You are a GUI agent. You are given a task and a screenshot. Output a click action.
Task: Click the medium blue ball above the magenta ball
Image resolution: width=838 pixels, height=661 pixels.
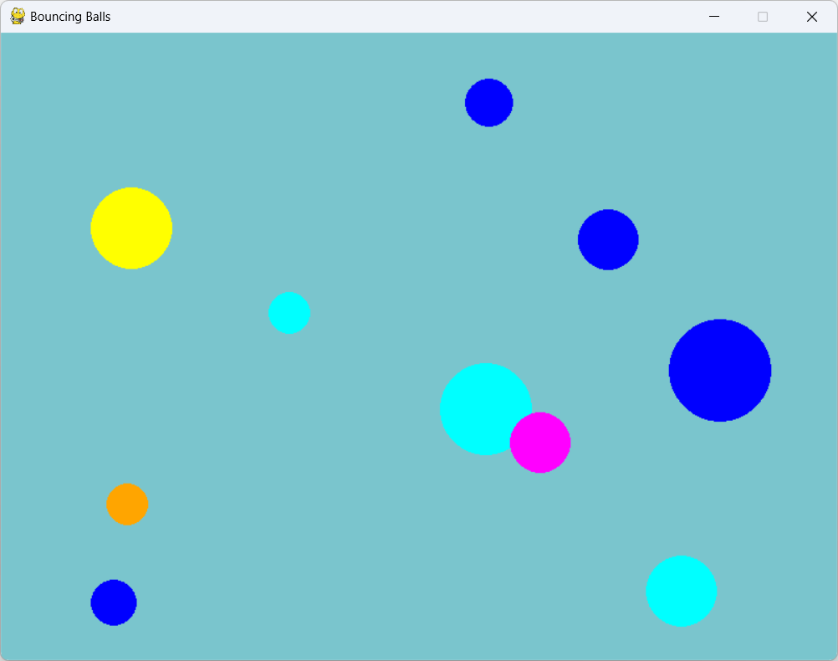(608, 239)
